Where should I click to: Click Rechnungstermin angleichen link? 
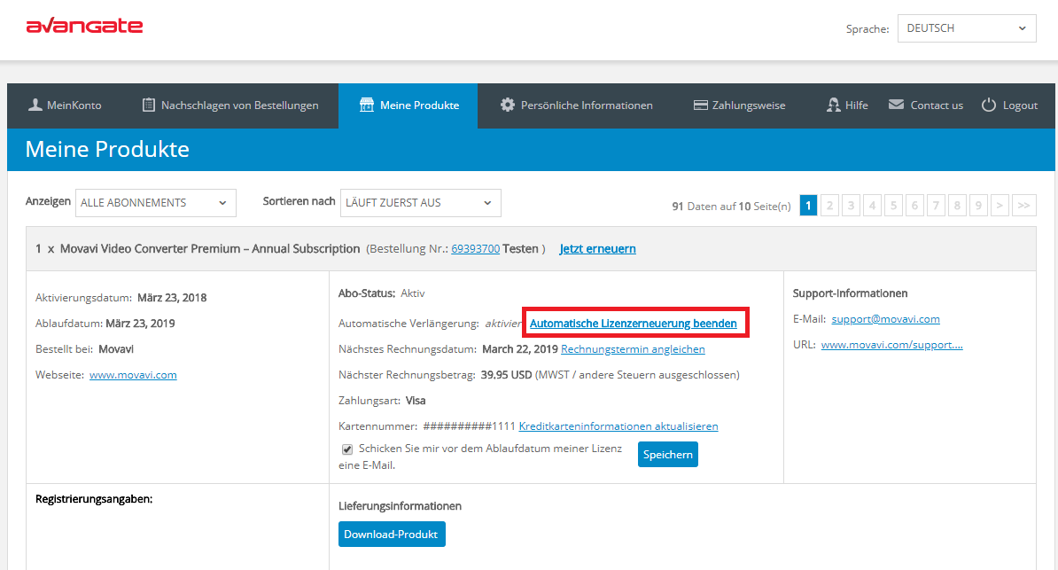point(633,349)
